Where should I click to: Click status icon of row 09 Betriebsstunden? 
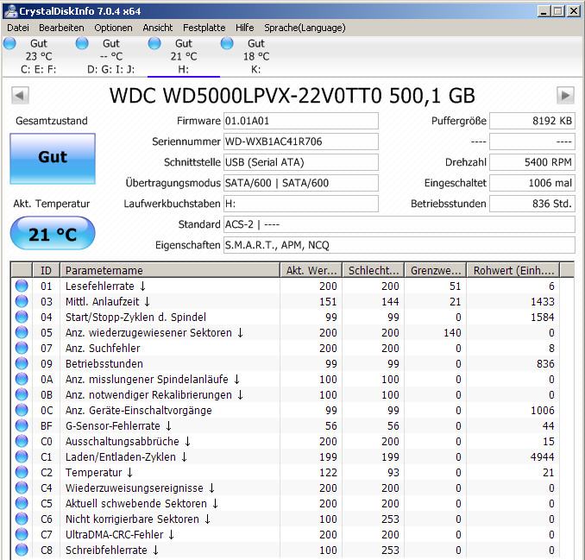tap(22, 363)
